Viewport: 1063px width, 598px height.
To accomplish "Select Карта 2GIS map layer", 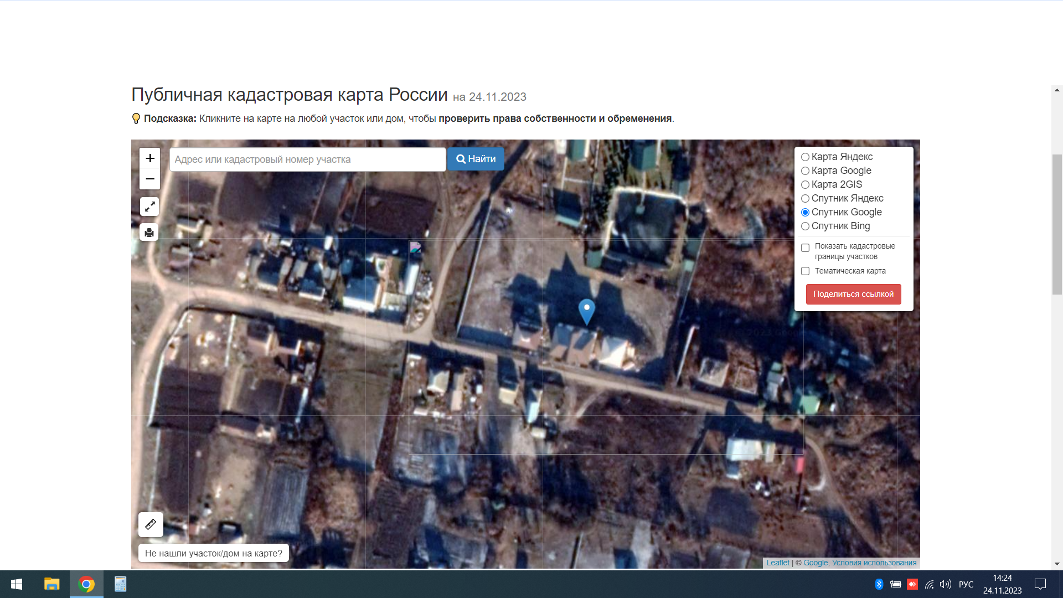I will click(x=806, y=185).
